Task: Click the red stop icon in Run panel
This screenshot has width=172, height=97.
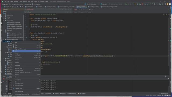Action: point(4,79)
